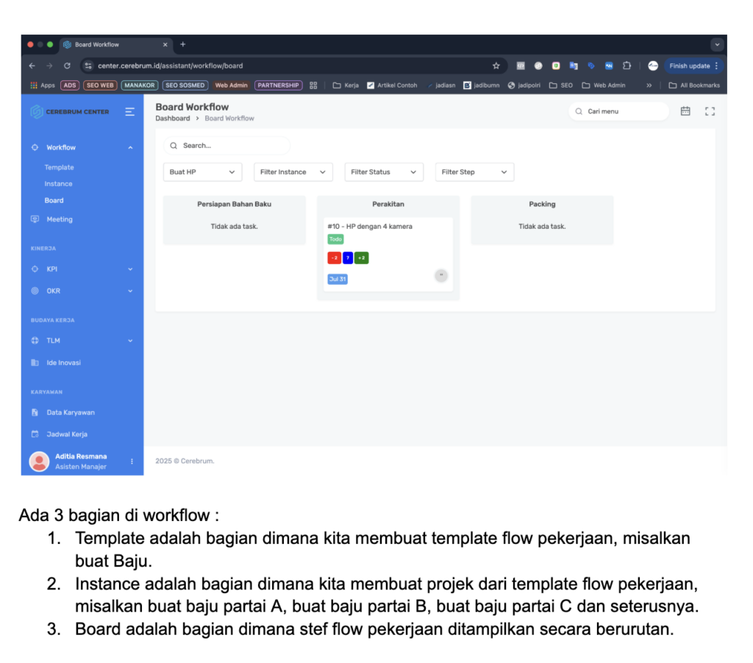Show more bookmarks chevron
This screenshot has height=663, width=753.
click(649, 85)
